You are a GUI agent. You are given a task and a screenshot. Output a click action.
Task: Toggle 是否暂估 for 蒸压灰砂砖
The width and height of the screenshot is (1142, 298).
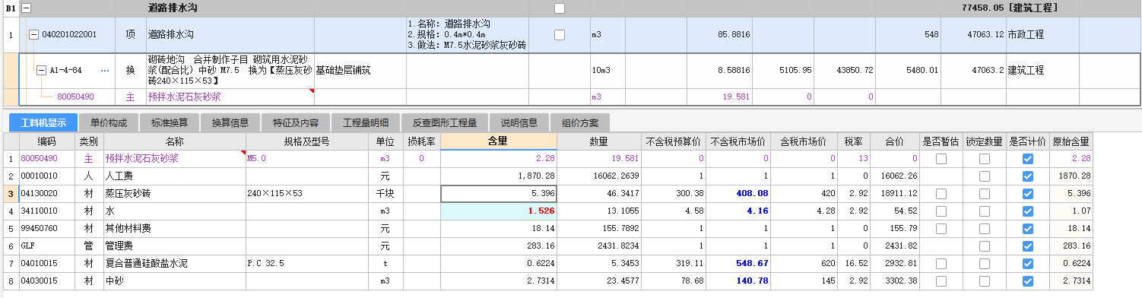pyautogui.click(x=941, y=194)
